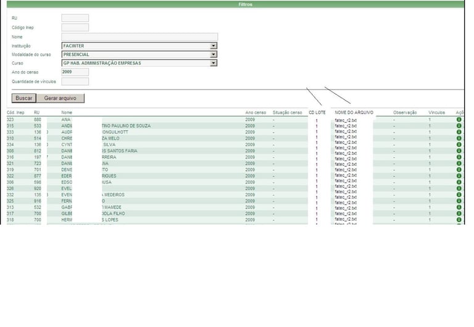Click Cód. Inep value 326

(x=10, y=189)
